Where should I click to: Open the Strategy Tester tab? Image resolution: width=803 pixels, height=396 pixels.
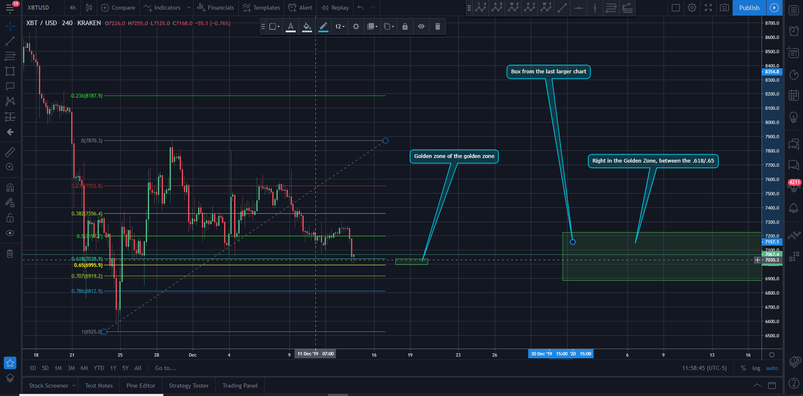click(x=188, y=386)
